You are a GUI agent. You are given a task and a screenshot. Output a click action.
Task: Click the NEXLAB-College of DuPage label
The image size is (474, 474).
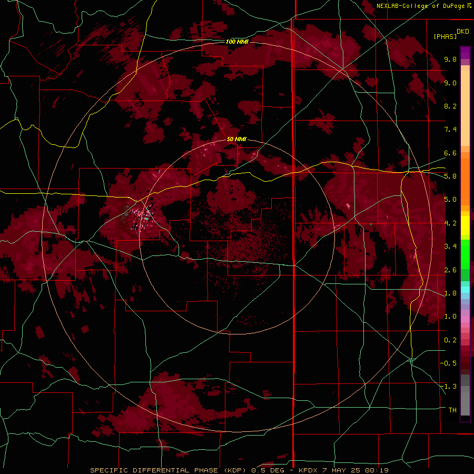(421, 6)
